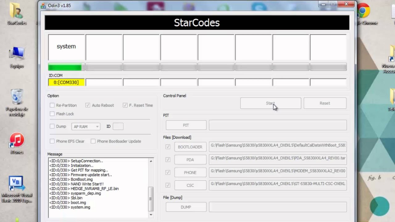
Task: Click the DUMP button
Action: 186,207
